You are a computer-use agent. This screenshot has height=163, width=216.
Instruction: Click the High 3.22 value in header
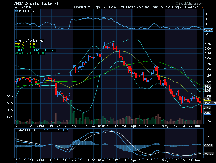(100, 7)
